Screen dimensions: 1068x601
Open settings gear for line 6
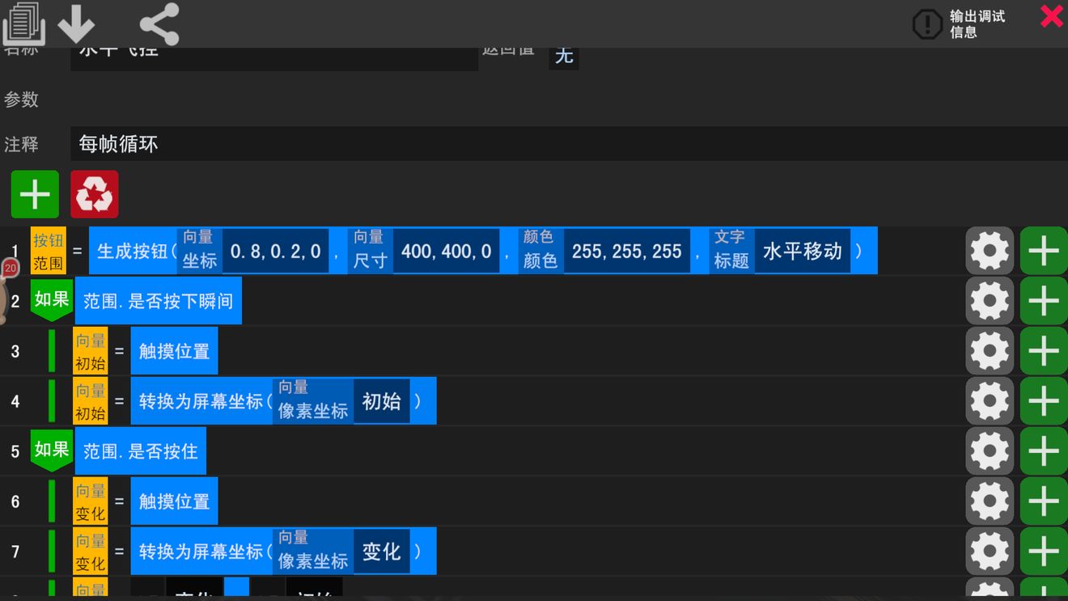coord(990,502)
